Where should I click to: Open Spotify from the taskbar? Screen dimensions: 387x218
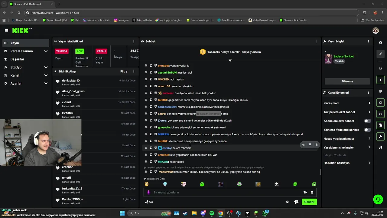pyautogui.click(x=212, y=213)
